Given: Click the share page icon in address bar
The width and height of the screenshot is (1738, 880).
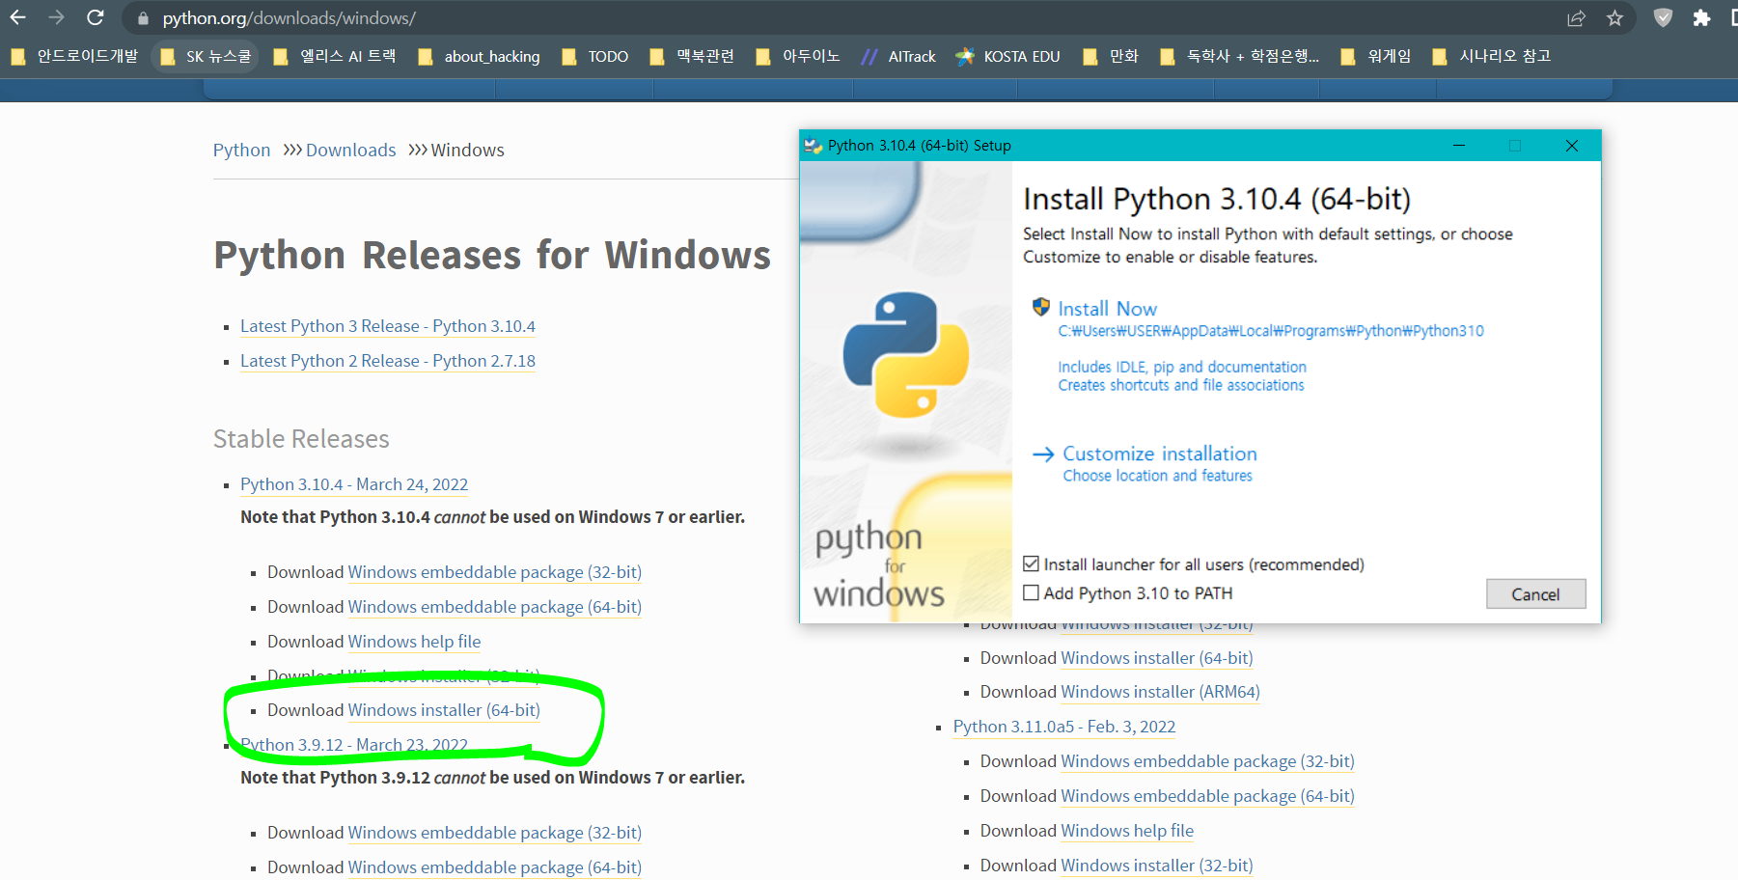Looking at the screenshot, I should 1576,18.
